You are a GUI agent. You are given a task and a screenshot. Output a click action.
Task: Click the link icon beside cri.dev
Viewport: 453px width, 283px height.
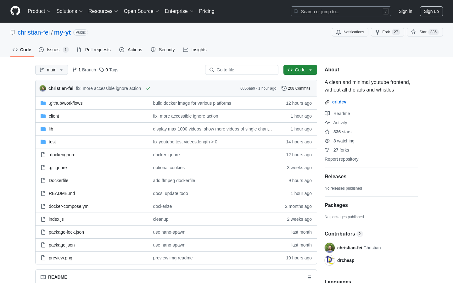pyautogui.click(x=327, y=102)
